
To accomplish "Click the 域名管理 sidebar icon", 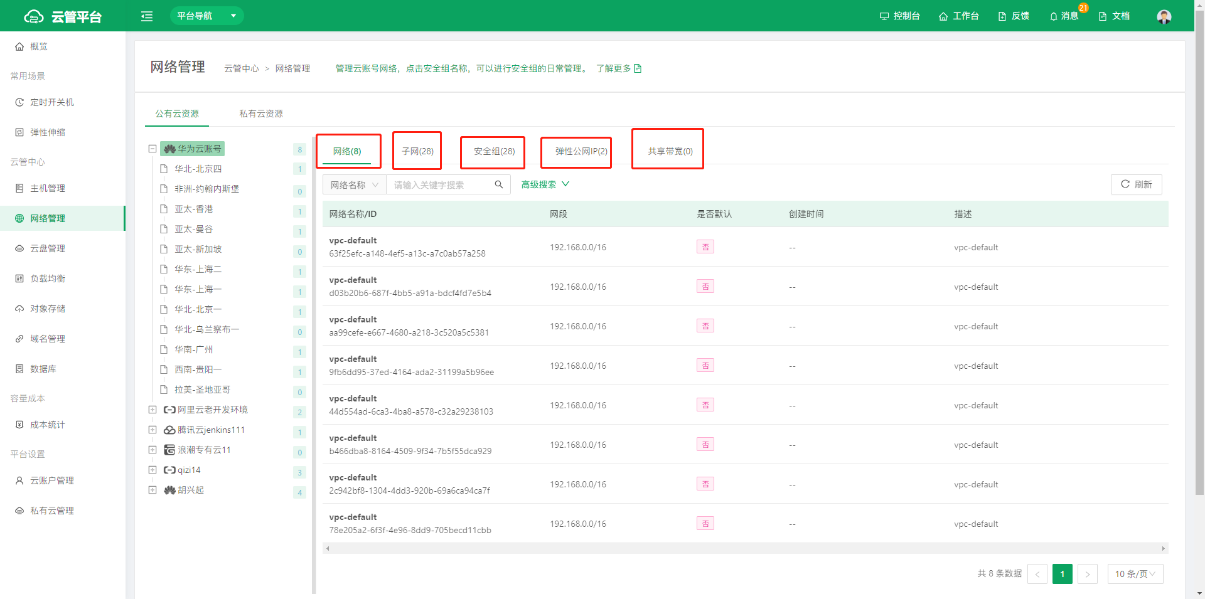I will pos(19,339).
